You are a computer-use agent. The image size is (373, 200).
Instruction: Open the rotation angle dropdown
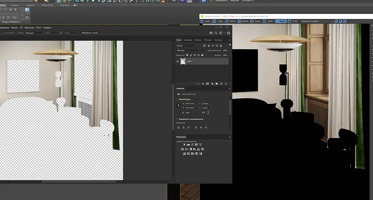click(x=193, y=112)
